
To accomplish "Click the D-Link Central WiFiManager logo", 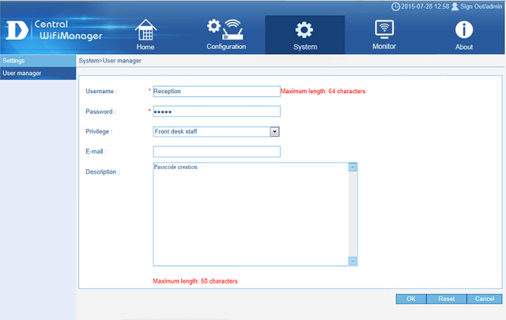I will (x=53, y=30).
